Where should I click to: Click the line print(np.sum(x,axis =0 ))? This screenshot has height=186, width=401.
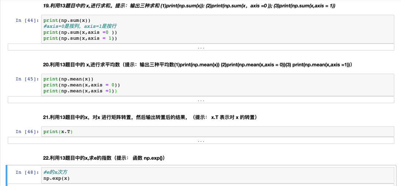coord(80,33)
